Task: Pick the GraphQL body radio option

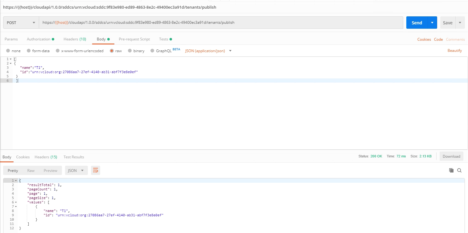Action: click(152, 51)
